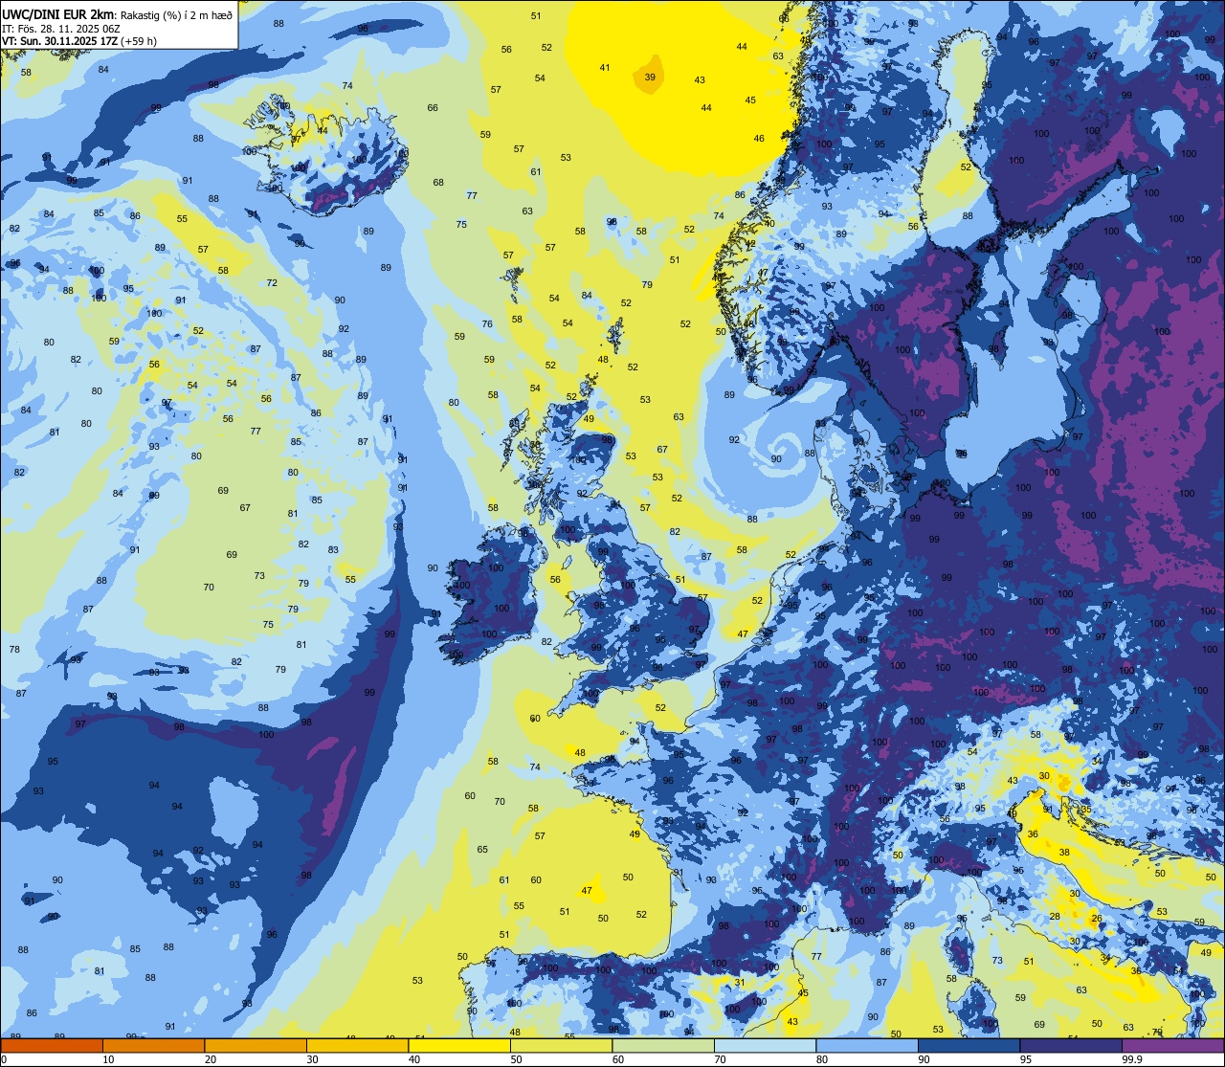The height and width of the screenshot is (1067, 1225).
Task: Click the legend segment between 95 and 99.9
Action: 1071,1046
